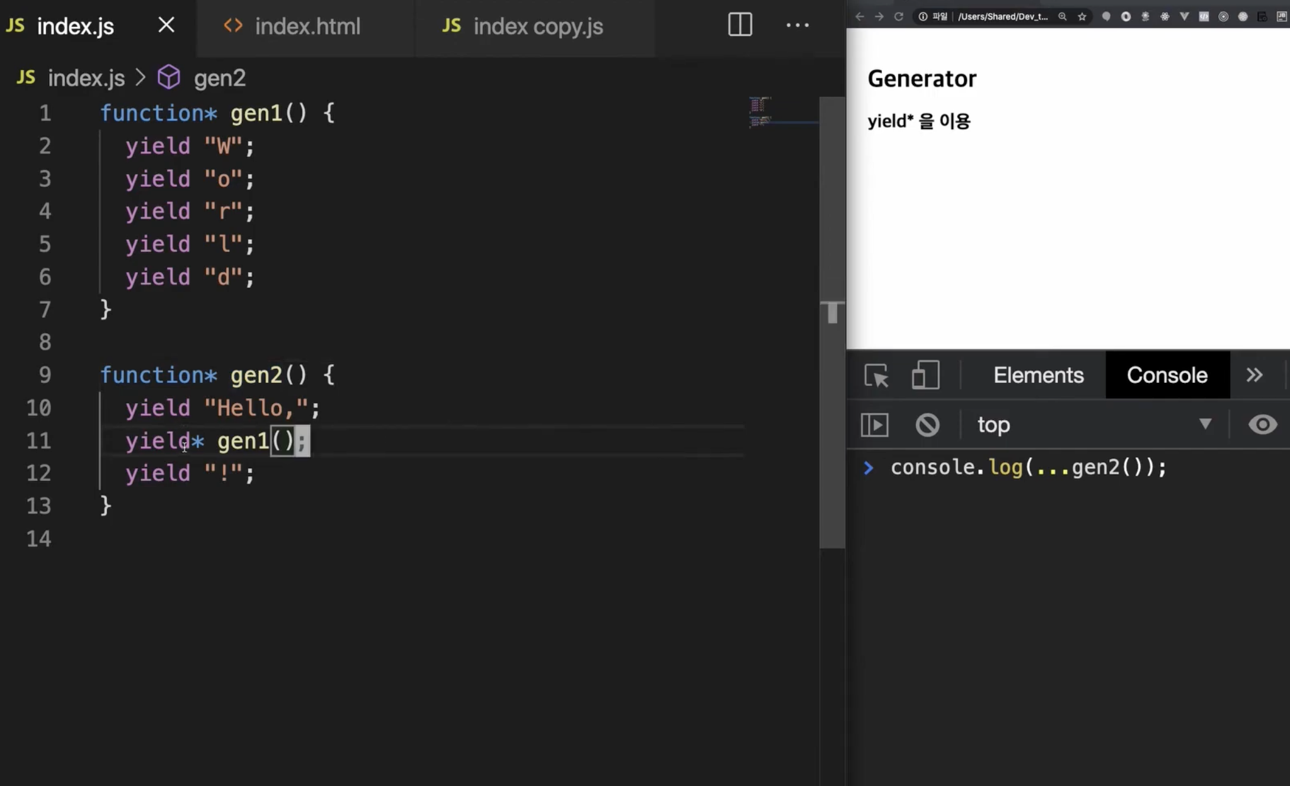Viewport: 1290px width, 786px height.
Task: Toggle the device toolbar in DevTools
Action: [x=925, y=375]
